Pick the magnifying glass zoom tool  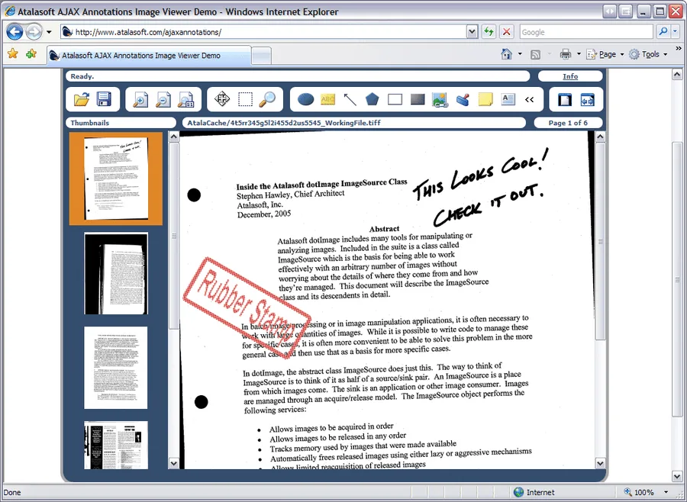click(x=268, y=99)
